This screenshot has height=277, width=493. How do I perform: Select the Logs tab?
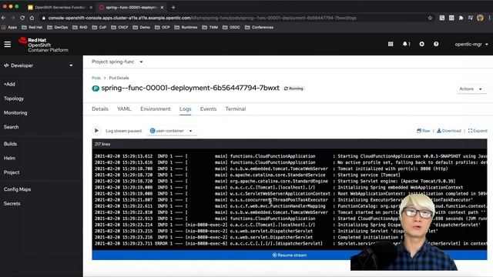pyautogui.click(x=185, y=109)
